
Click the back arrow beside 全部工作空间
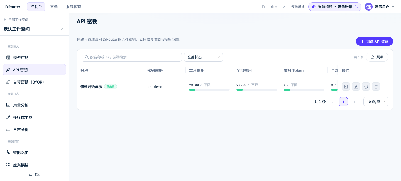(5, 20)
